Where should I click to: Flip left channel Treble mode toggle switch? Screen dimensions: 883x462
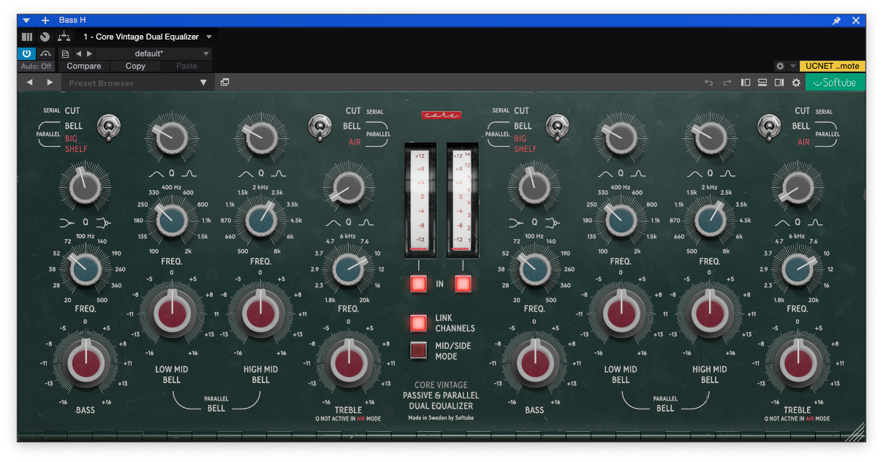coord(319,127)
